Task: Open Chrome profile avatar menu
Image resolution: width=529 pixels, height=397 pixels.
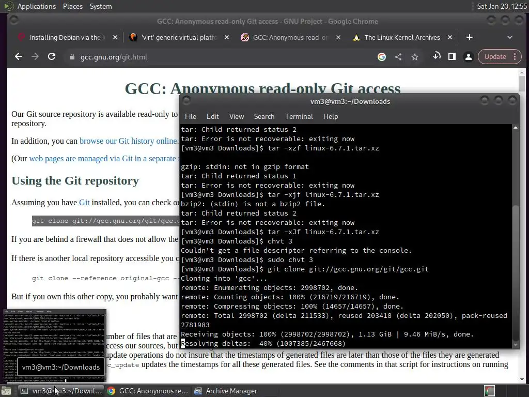Action: click(468, 57)
